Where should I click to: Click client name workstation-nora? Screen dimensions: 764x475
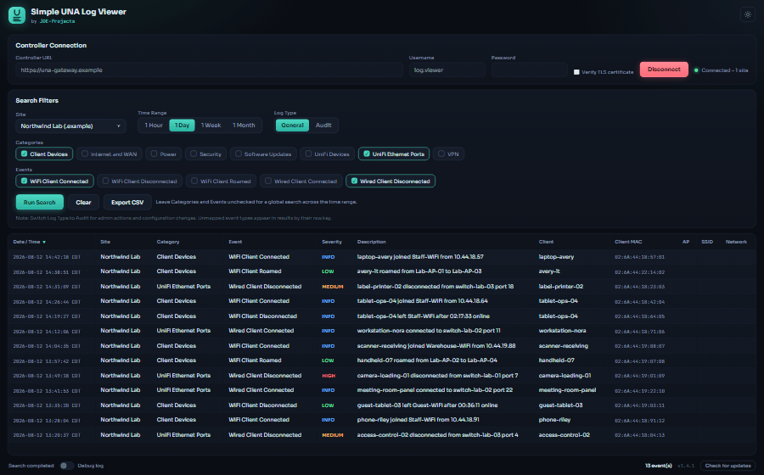562,331
